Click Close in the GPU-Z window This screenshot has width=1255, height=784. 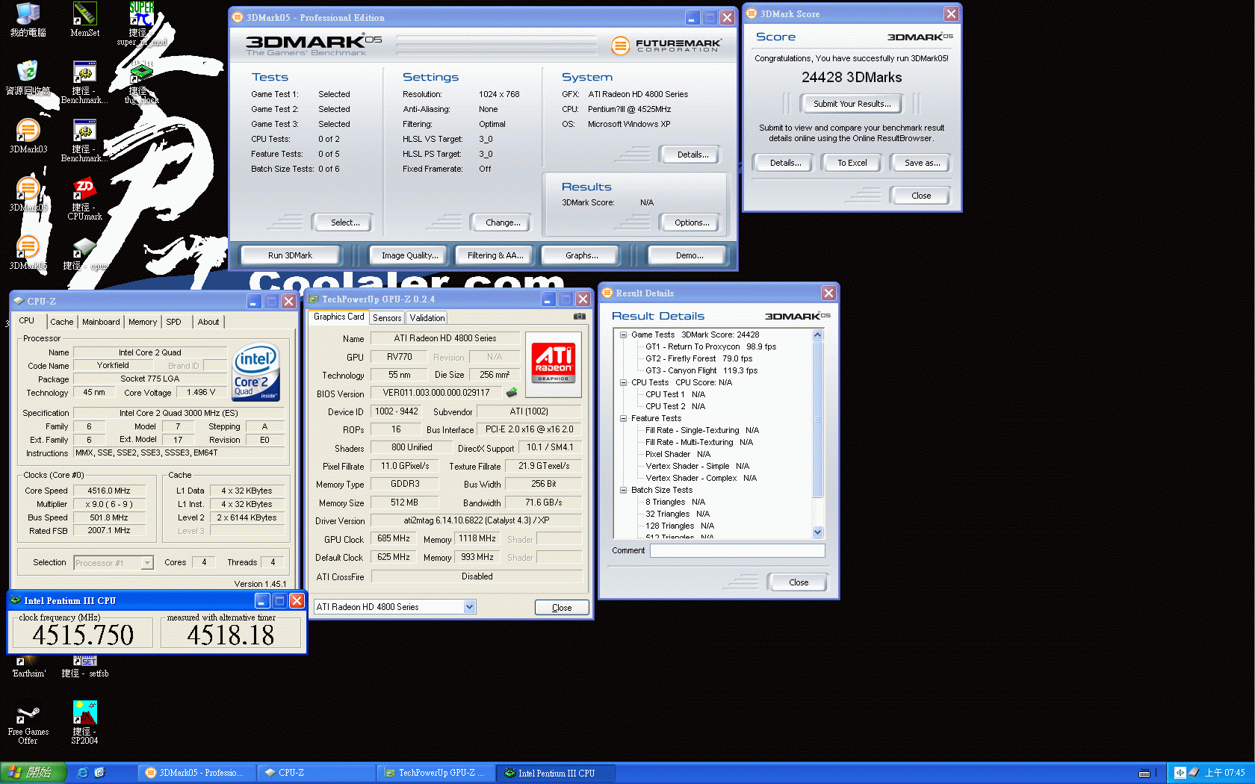pos(562,608)
